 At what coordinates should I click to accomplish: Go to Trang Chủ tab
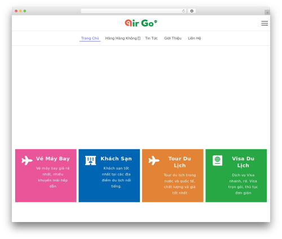(90, 38)
